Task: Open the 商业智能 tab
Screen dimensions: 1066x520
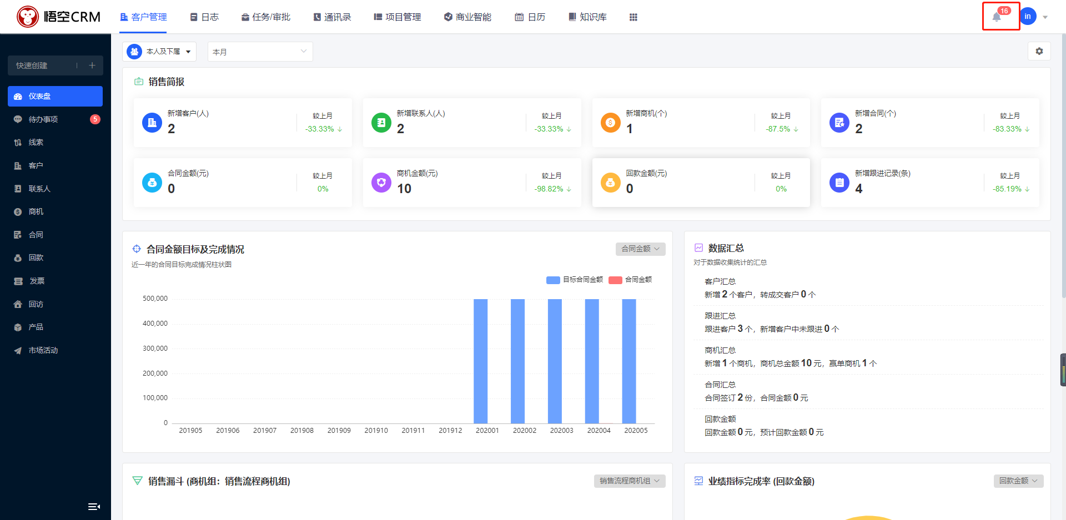Action: click(467, 17)
